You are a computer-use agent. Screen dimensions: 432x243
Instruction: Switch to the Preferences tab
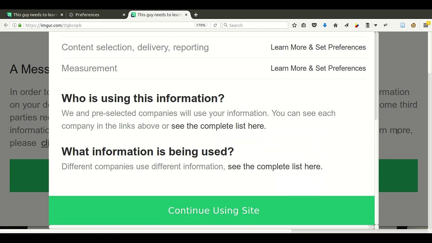pyautogui.click(x=97, y=15)
